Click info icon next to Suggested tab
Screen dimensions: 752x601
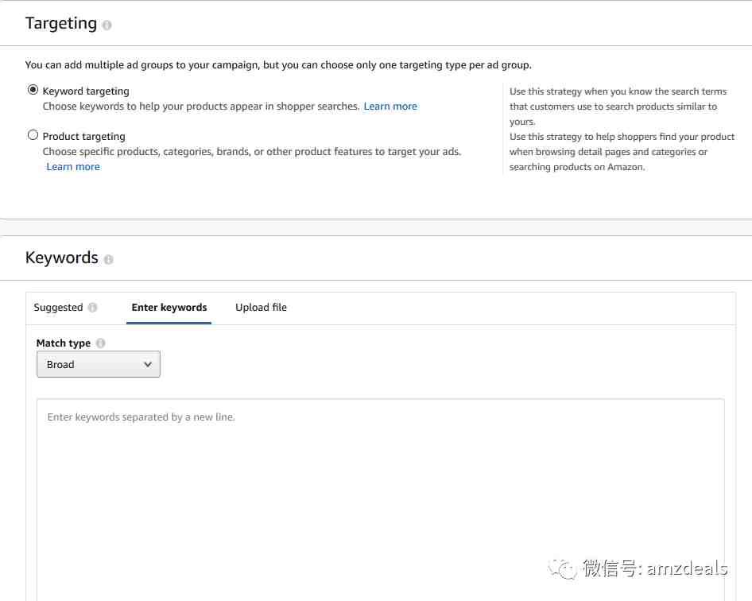(92, 308)
